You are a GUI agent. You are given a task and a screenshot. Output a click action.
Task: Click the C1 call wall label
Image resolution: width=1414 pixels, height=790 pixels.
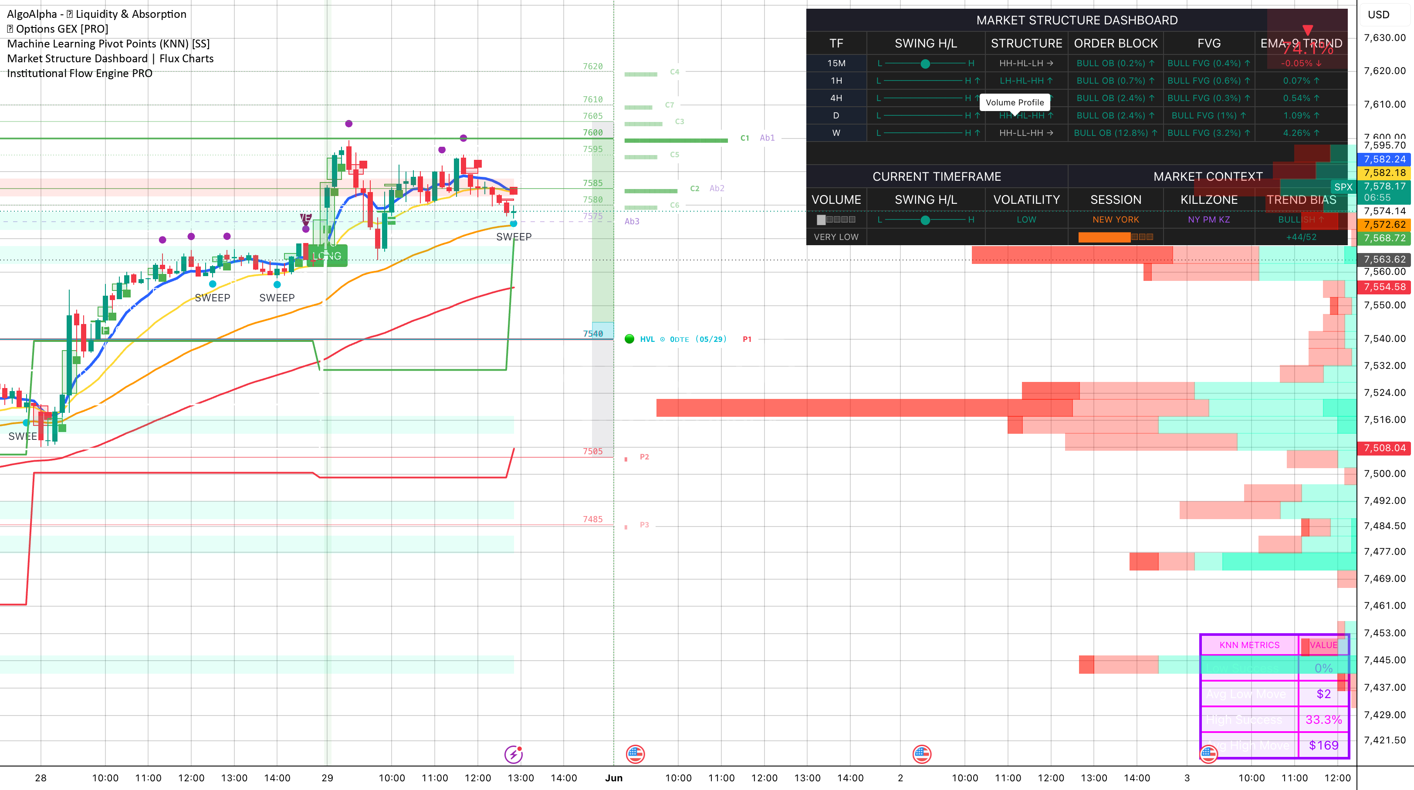[x=745, y=138]
